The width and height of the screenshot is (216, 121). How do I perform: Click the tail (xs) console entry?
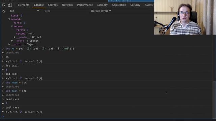tap(12, 108)
